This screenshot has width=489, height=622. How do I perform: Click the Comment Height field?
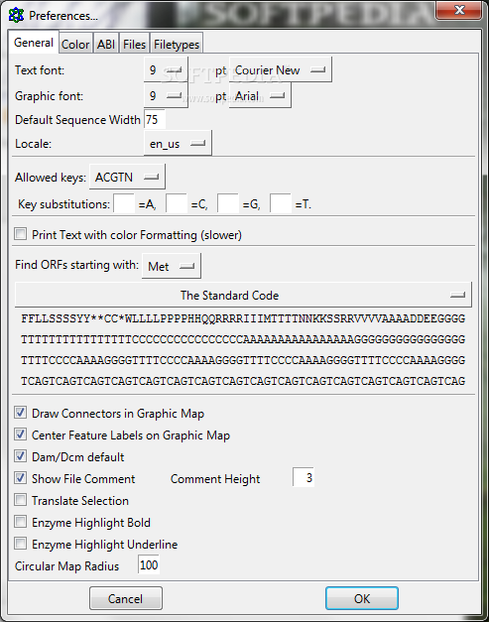[x=304, y=477]
